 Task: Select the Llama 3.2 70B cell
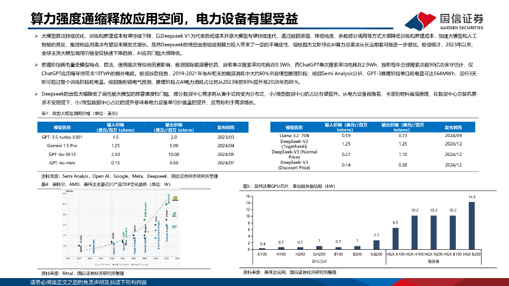294,136
